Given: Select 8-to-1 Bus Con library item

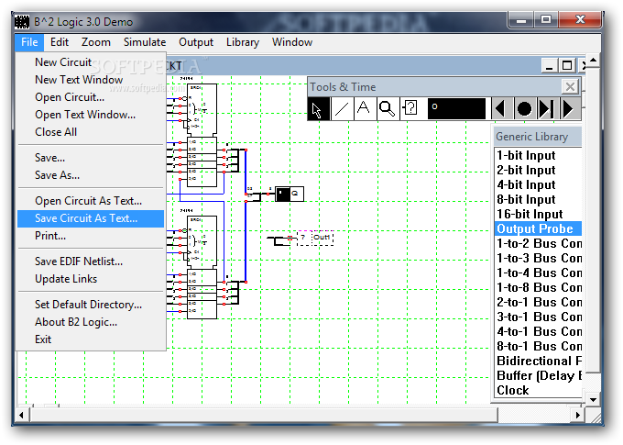Looking at the screenshot, I should tap(538, 346).
